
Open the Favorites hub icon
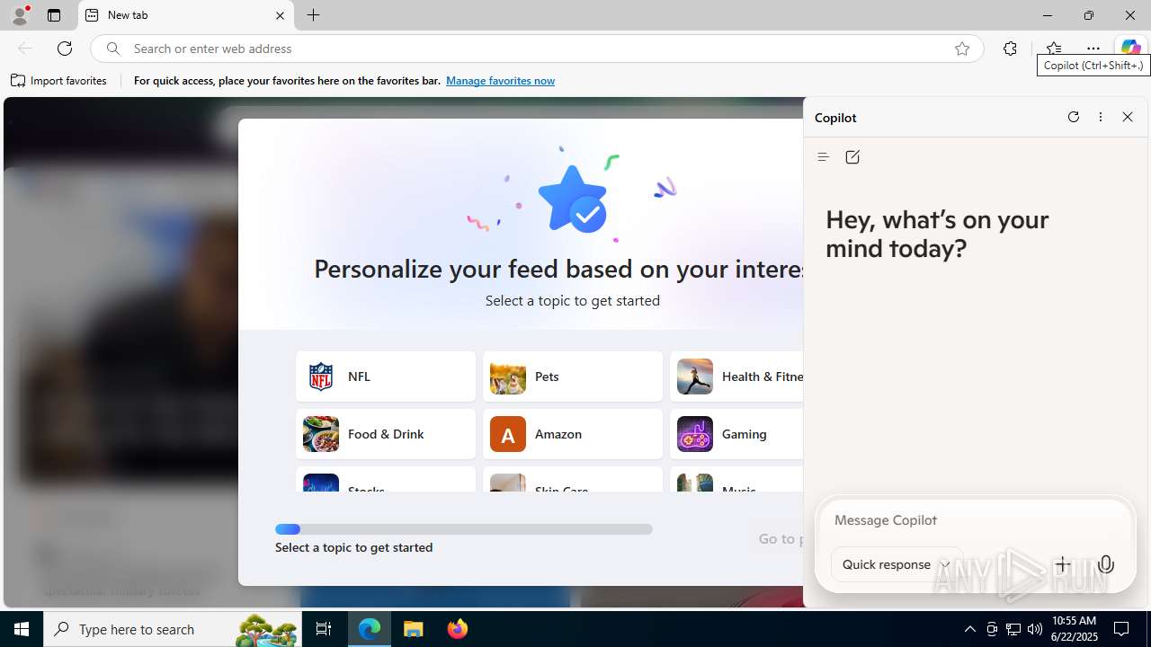[x=1053, y=49]
